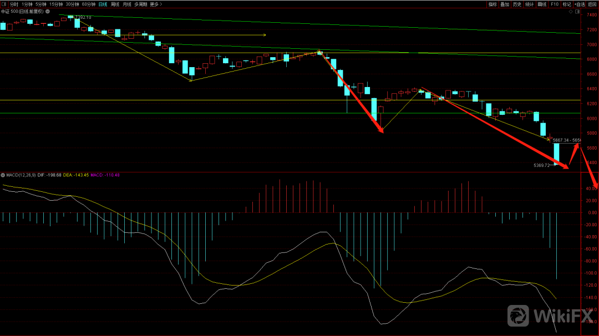The width and height of the screenshot is (599, 336).
Task: Open the 标记 marker tool
Action: tap(566, 4)
